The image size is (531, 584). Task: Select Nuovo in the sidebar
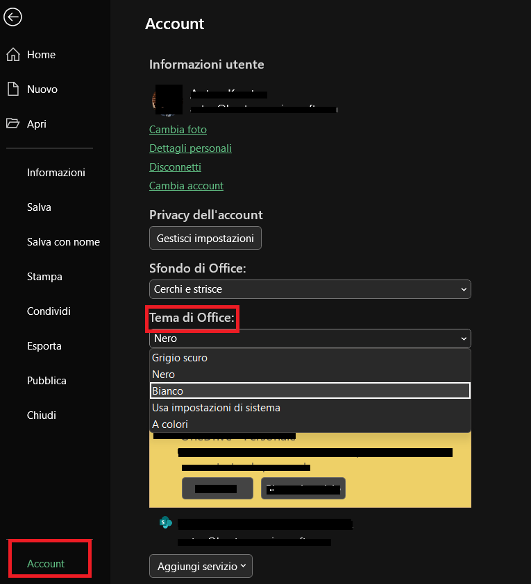click(42, 89)
